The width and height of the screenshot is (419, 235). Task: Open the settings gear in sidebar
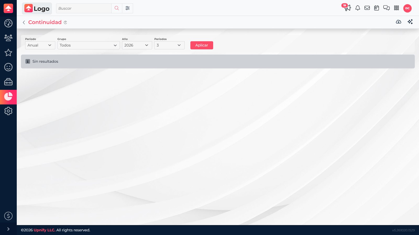pyautogui.click(x=8, y=111)
